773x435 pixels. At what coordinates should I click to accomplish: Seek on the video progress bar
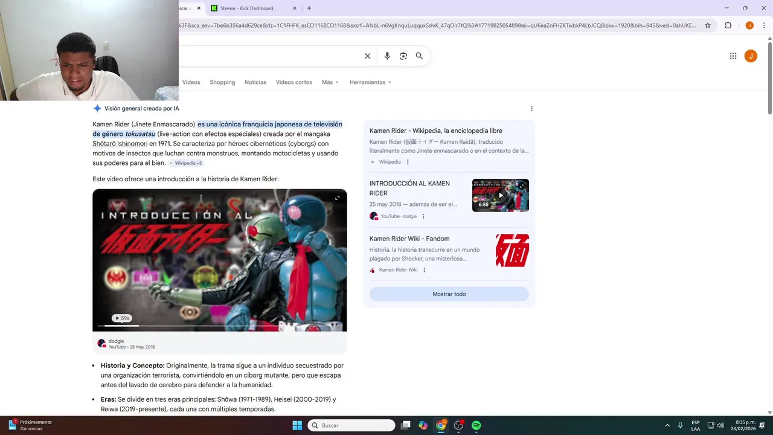pyautogui.click(x=220, y=326)
